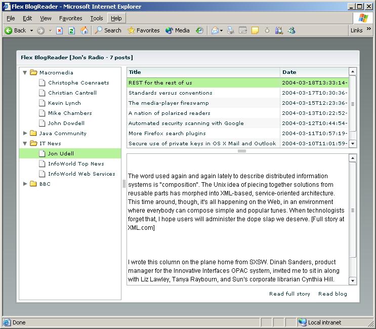
Task: Click the Links toolbar label
Action: (356, 30)
